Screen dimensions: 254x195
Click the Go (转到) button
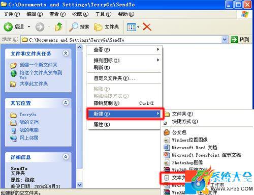(240, 40)
